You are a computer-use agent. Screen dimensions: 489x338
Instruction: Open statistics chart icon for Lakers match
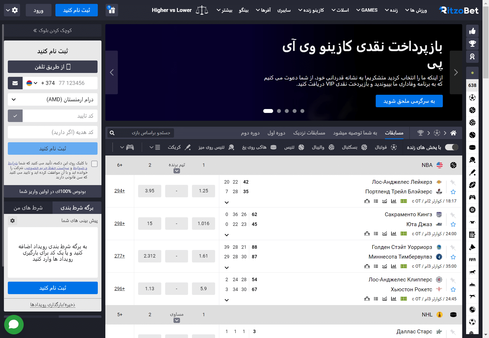[394, 201]
